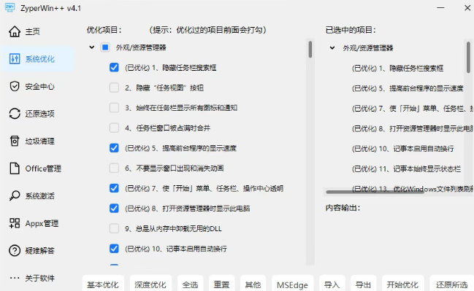Check 9、总是从内存中卸载无用的DLL
474x291 pixels.
[114, 228]
